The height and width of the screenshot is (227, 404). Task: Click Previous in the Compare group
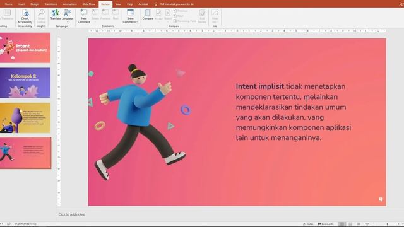point(181,11)
